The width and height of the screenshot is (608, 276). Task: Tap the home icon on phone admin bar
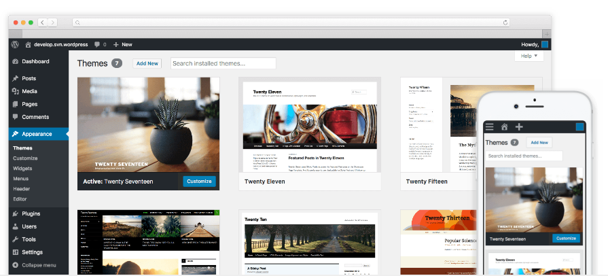[504, 126]
